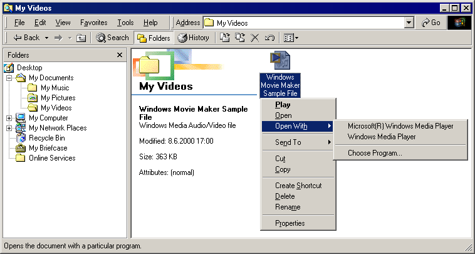Select My Briefcase in folder tree
This screenshot has height=254, width=475.
(48, 148)
